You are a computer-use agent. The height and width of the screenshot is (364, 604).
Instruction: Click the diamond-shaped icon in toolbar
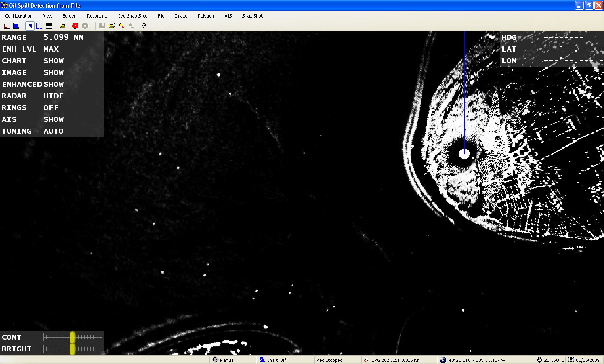144,26
